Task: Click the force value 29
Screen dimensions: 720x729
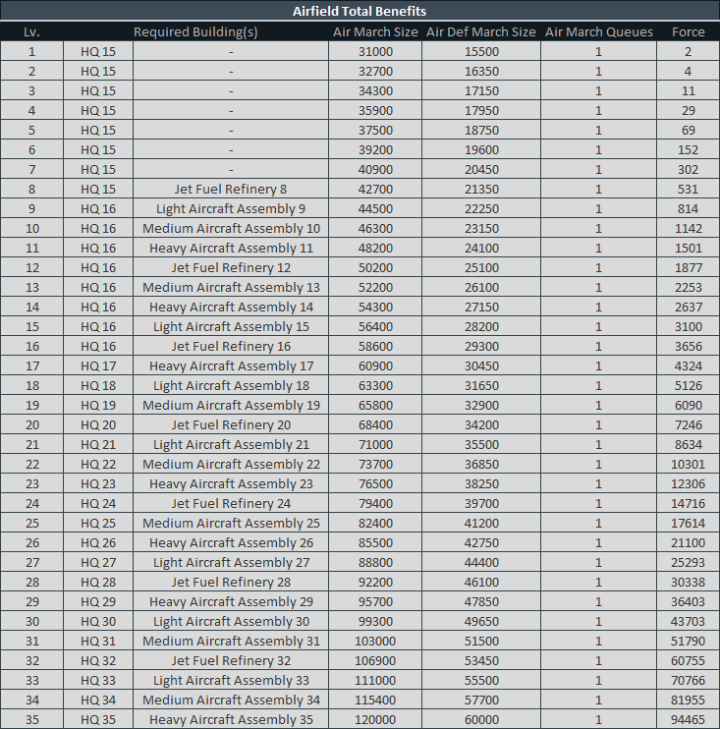Action: [688, 110]
